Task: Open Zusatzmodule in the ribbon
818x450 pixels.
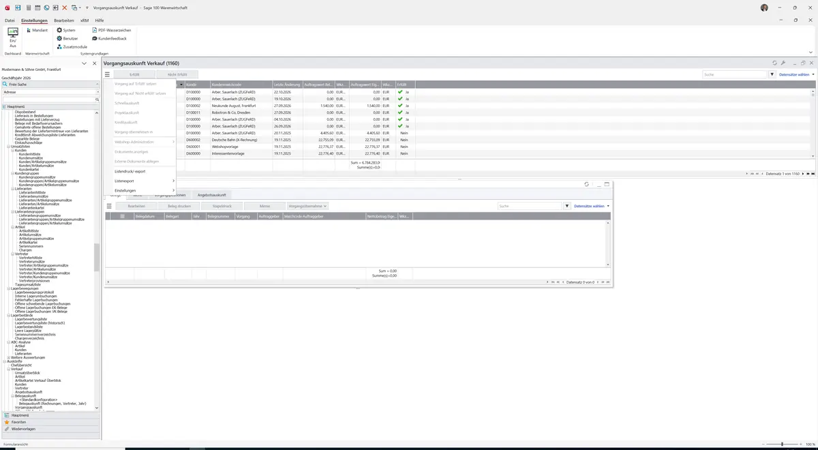Action: click(x=72, y=46)
